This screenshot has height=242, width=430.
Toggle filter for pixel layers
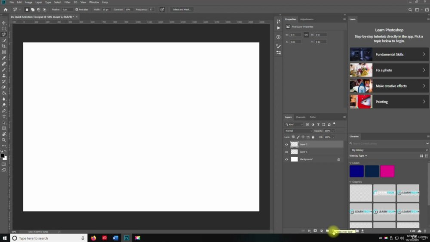(x=307, y=125)
